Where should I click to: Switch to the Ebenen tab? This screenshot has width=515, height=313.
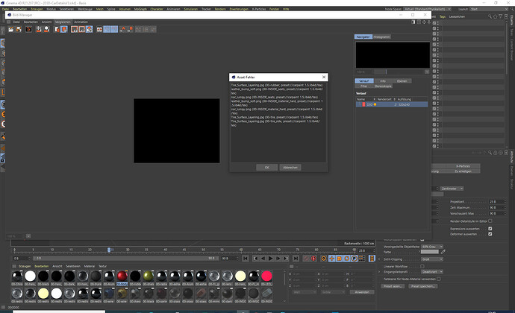[x=402, y=81]
